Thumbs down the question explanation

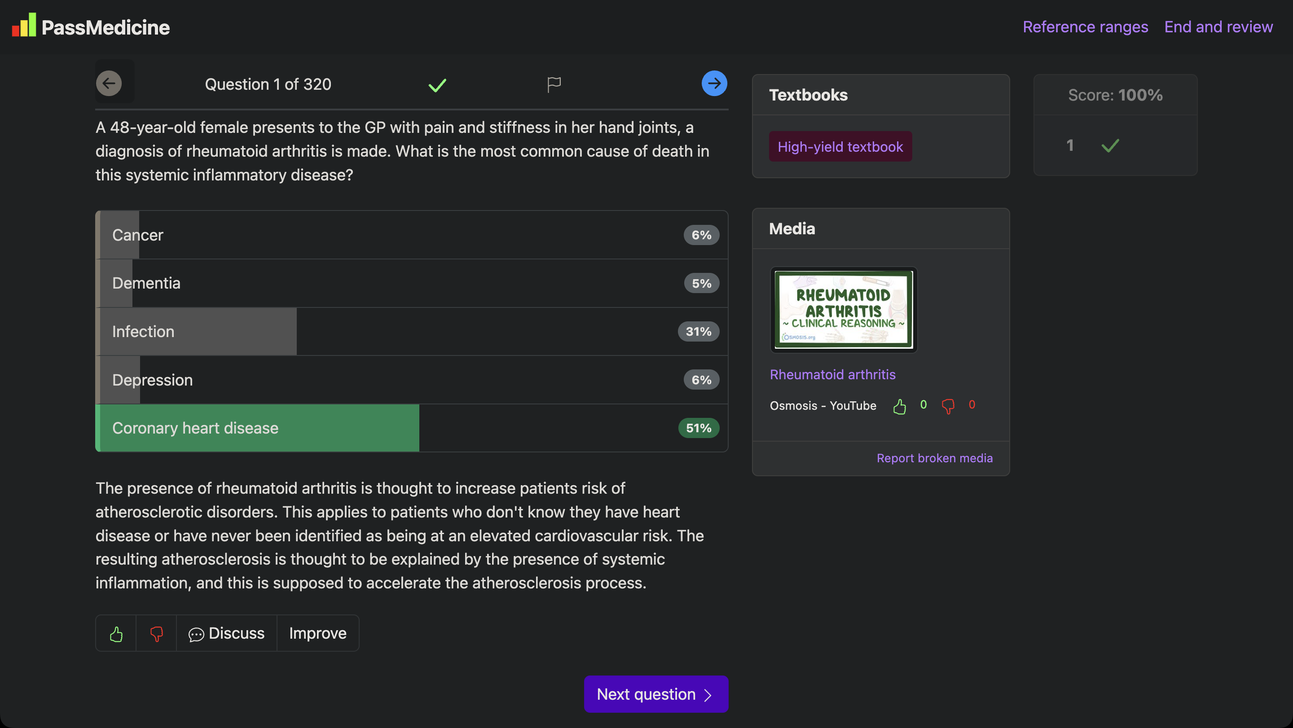(156, 634)
